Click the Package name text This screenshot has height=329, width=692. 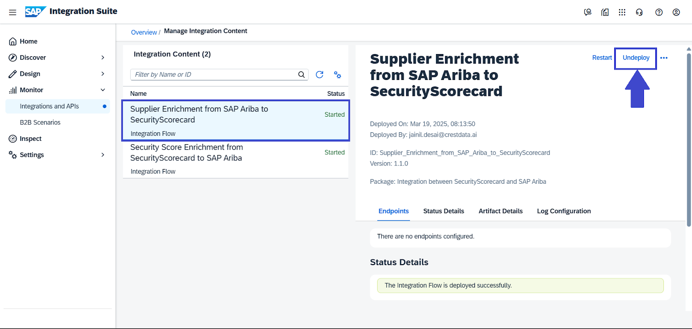pos(458,182)
